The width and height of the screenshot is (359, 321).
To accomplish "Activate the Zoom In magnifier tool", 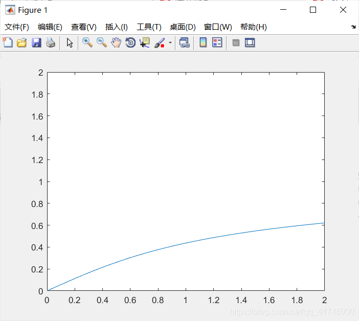I will pos(87,43).
